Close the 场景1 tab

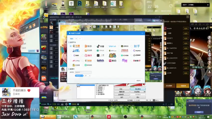(x=76, y=39)
